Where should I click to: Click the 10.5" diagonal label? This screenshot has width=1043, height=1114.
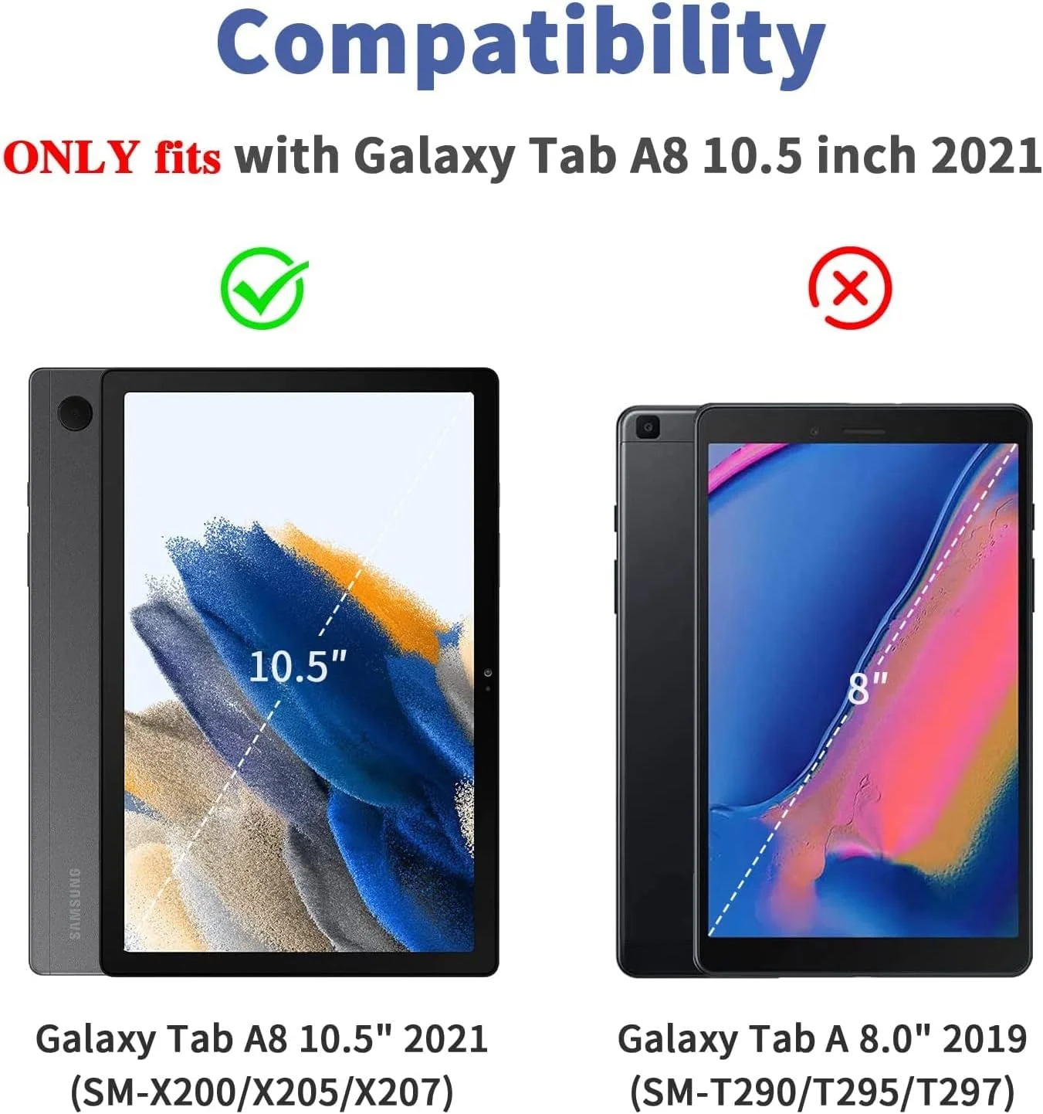(296, 666)
